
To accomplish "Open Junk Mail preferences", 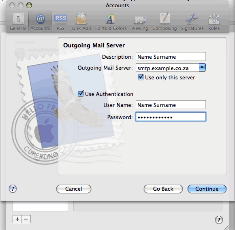I will pyautogui.click(x=81, y=21).
